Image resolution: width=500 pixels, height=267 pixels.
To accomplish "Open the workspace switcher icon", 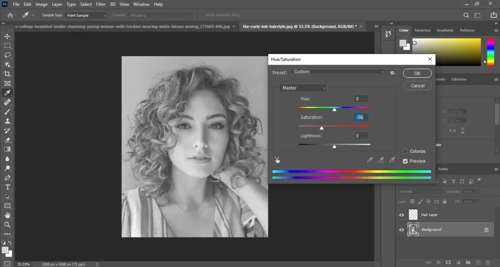I will pos(478,15).
